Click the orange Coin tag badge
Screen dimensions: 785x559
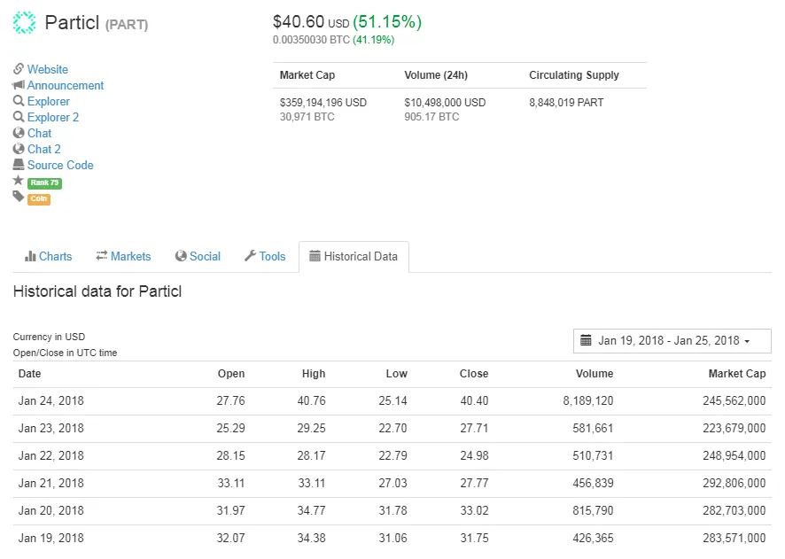click(39, 198)
